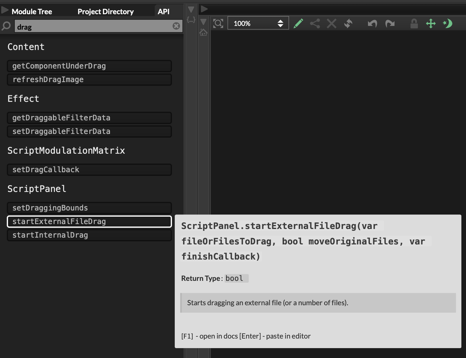Clear the drag search field
The height and width of the screenshot is (358, 466).
pyautogui.click(x=176, y=26)
